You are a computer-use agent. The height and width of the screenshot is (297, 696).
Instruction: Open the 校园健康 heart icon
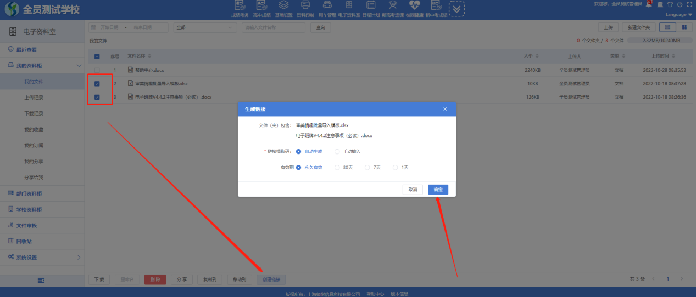tap(414, 5)
